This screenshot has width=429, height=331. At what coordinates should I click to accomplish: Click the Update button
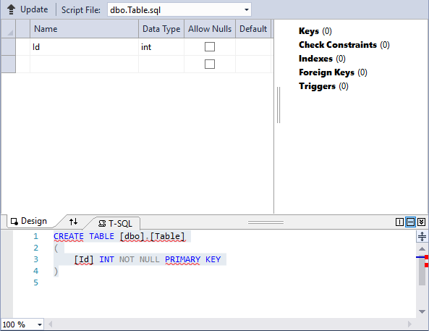(x=27, y=9)
